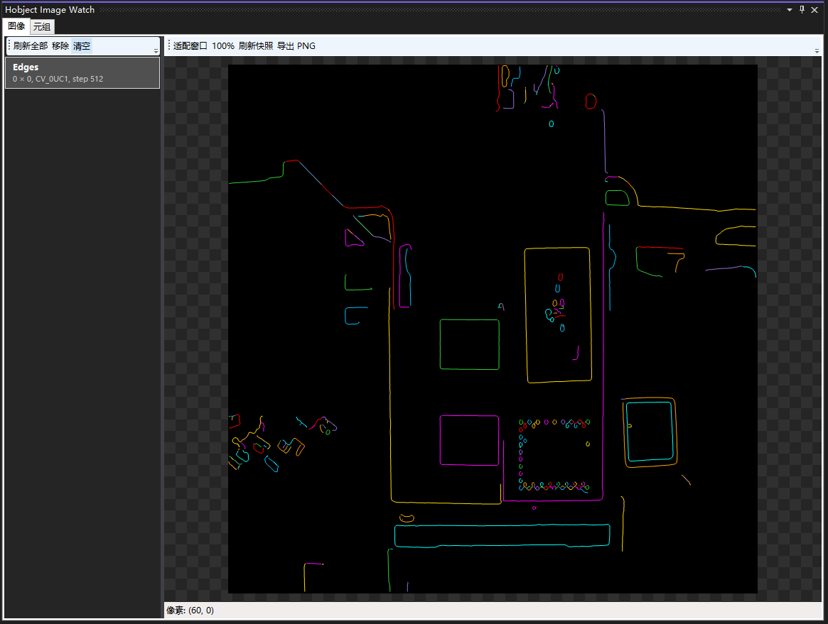Click 导出 PNG to export image

[x=296, y=46]
